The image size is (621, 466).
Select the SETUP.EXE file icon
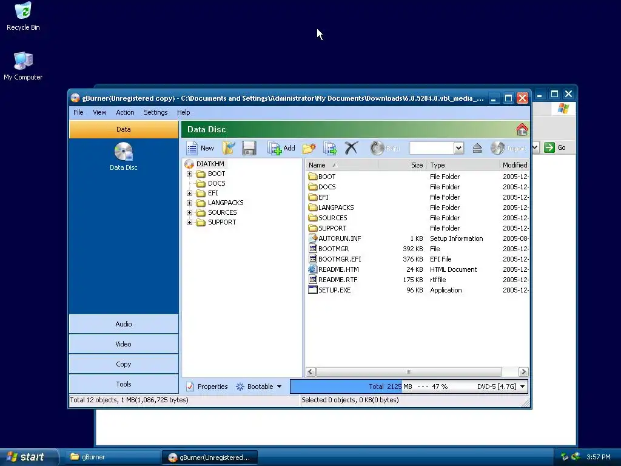point(313,289)
